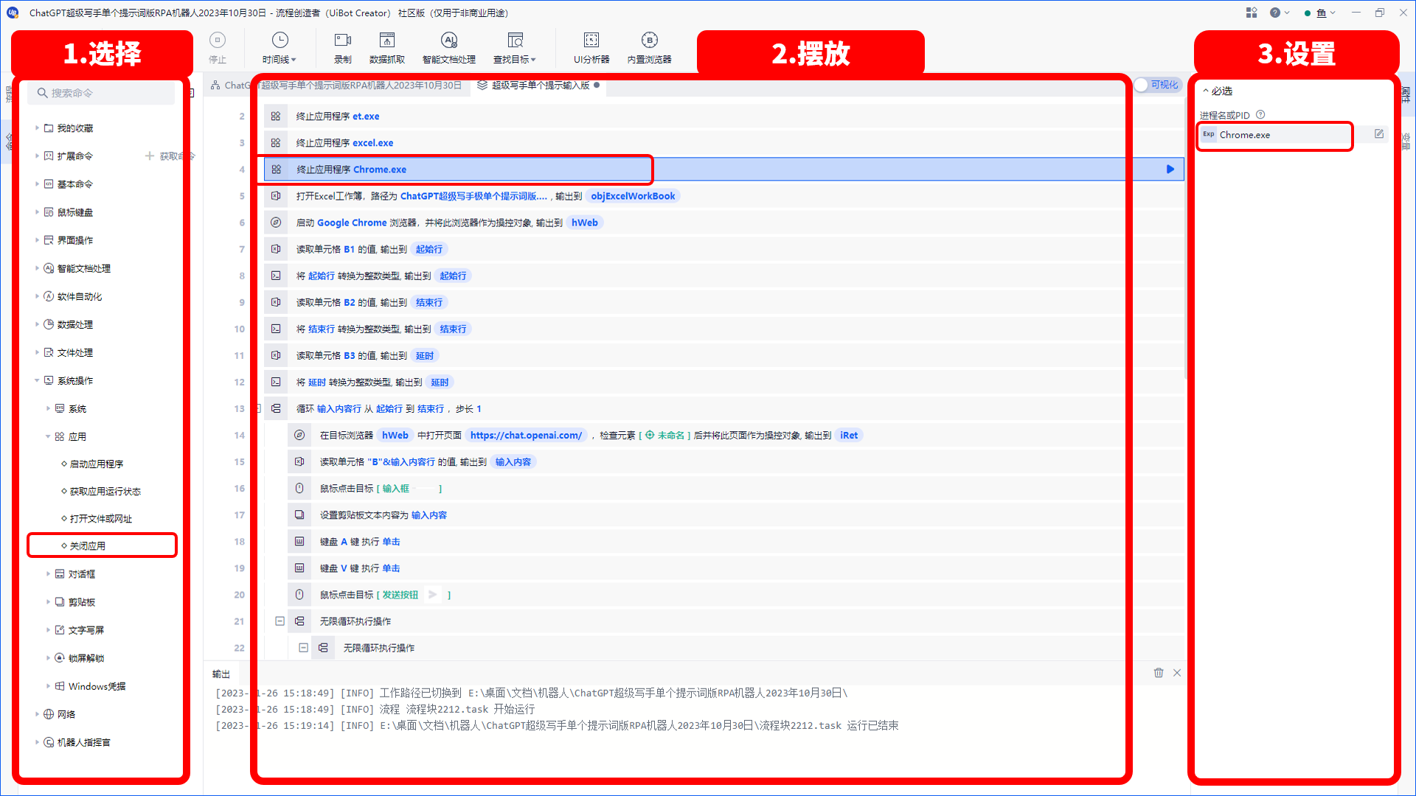Image resolution: width=1416 pixels, height=796 pixels.
Task: Toggle the 可视化 visual mode switch
Action: tap(1157, 85)
